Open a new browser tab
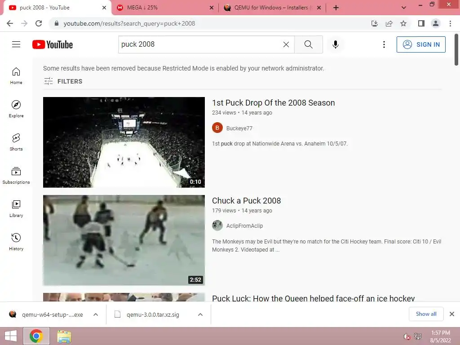The image size is (460, 345). pyautogui.click(x=336, y=8)
